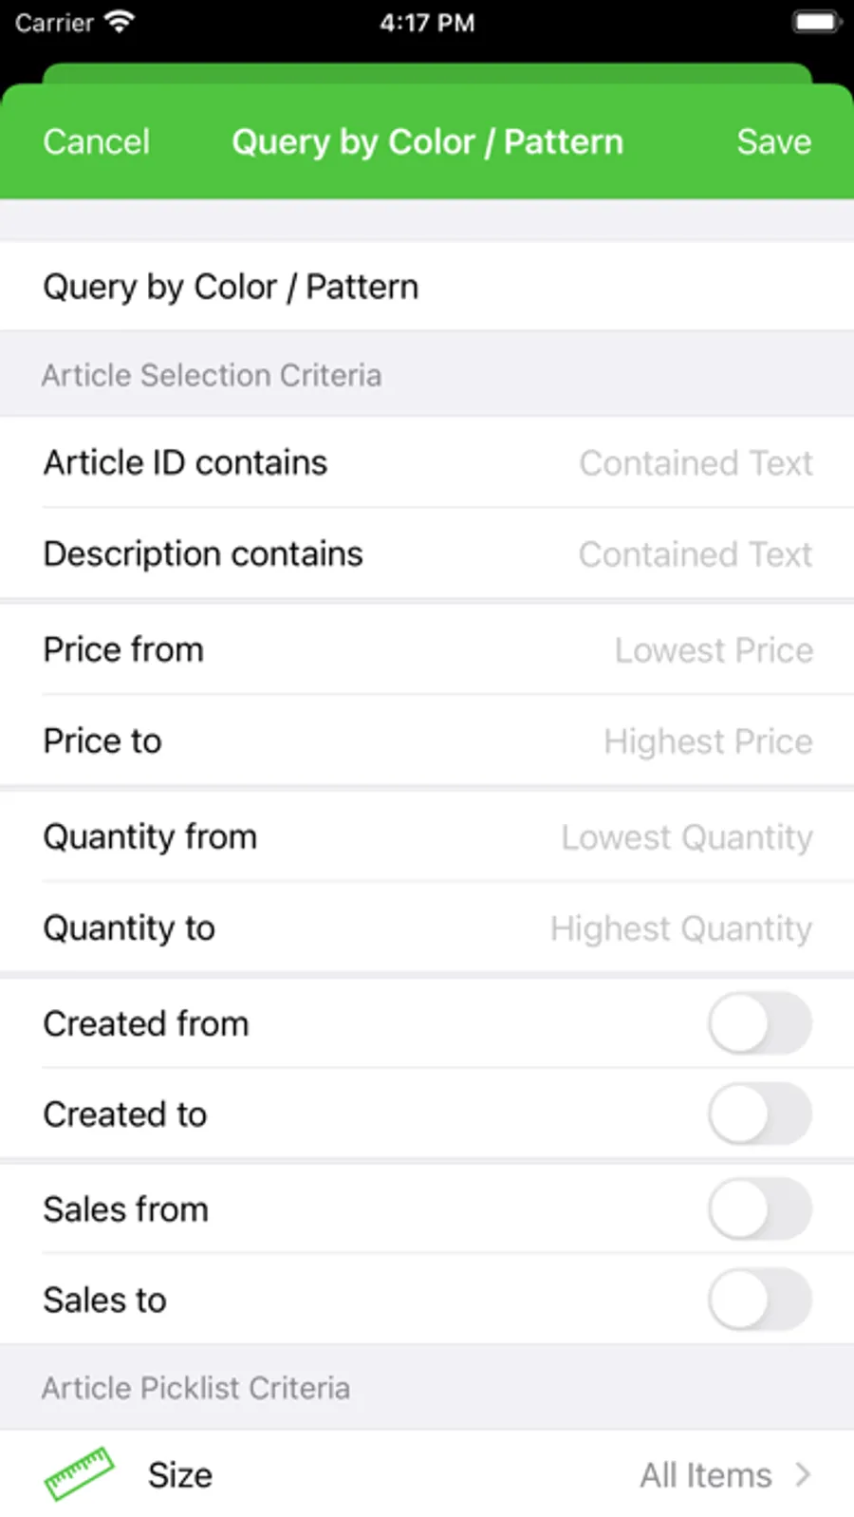
Task: Cancel the query editing
Action: (x=96, y=141)
